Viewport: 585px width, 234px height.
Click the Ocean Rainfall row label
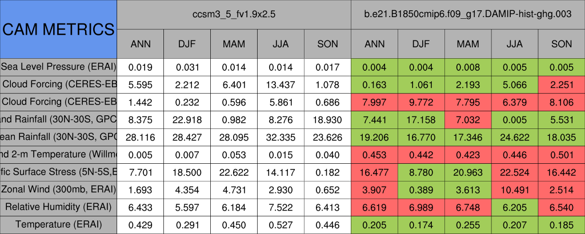[x=58, y=137]
